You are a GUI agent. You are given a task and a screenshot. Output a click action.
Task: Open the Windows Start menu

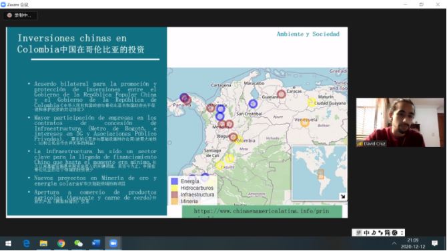[x=8, y=243]
